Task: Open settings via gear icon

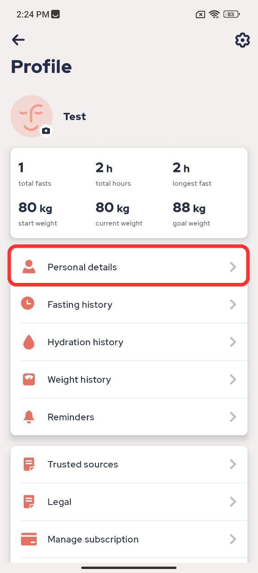Action: (242, 40)
